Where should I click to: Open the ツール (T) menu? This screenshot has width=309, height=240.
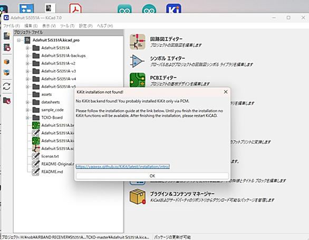pos(67,26)
